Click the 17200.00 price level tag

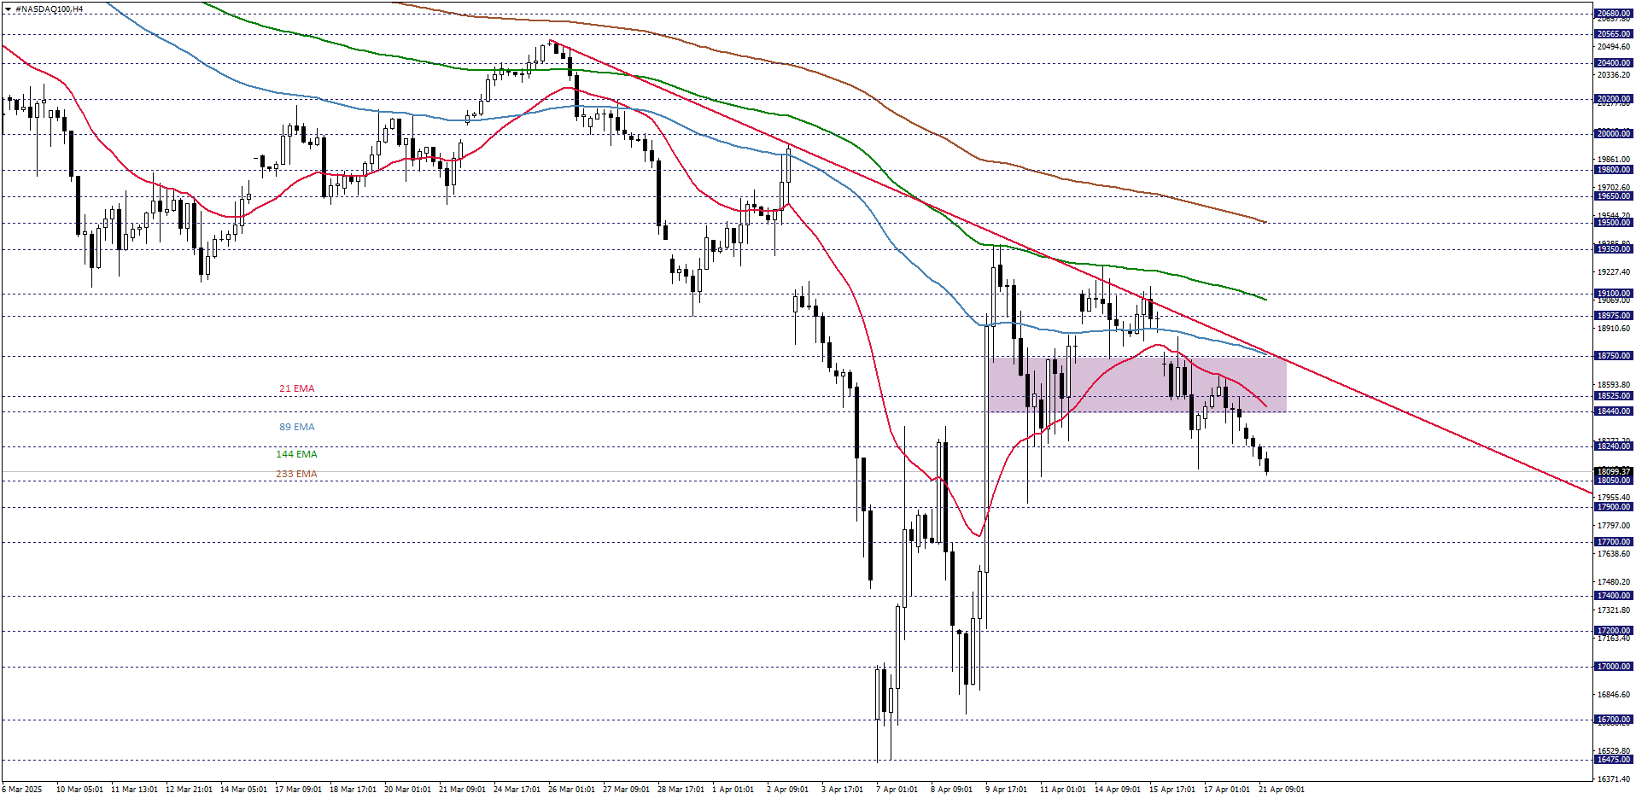[1613, 631]
